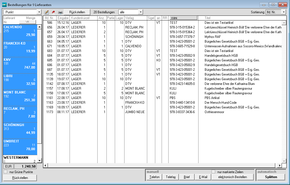Screen dimensions: 290x185
Task: Click the horizontal scrollbar's right arrow
Action: [279, 165]
